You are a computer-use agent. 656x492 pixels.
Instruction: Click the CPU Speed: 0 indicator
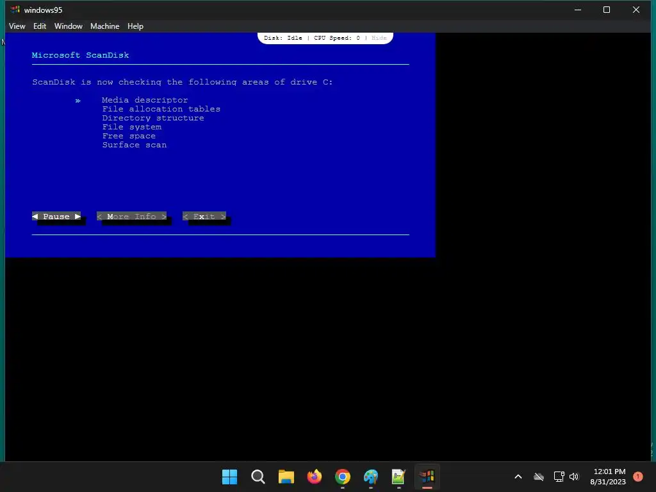click(337, 38)
